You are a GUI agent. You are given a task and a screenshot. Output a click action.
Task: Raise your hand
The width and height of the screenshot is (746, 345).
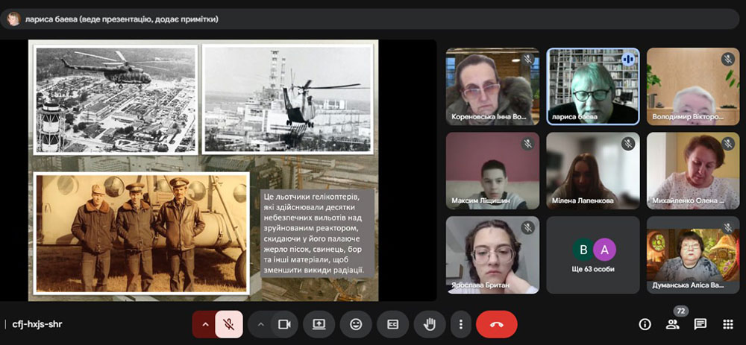pyautogui.click(x=430, y=324)
